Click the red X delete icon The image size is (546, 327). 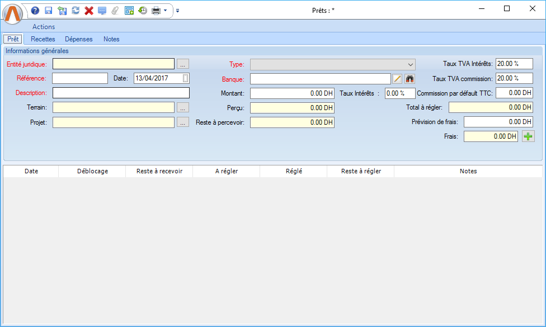(88, 10)
